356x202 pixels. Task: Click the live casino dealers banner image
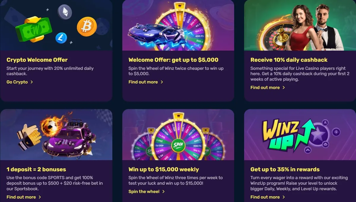[x=299, y=25]
